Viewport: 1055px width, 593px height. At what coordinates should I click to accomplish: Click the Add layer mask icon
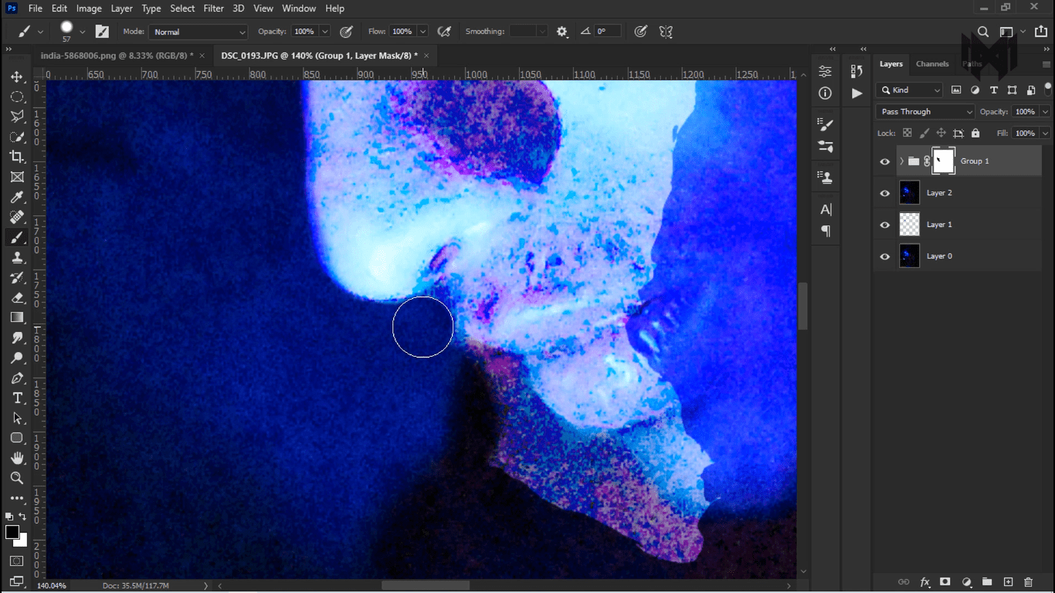(x=945, y=581)
